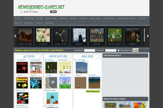Open the Newgrounds Games category
Viewport: 163px width, 108px height.
tap(126, 19)
